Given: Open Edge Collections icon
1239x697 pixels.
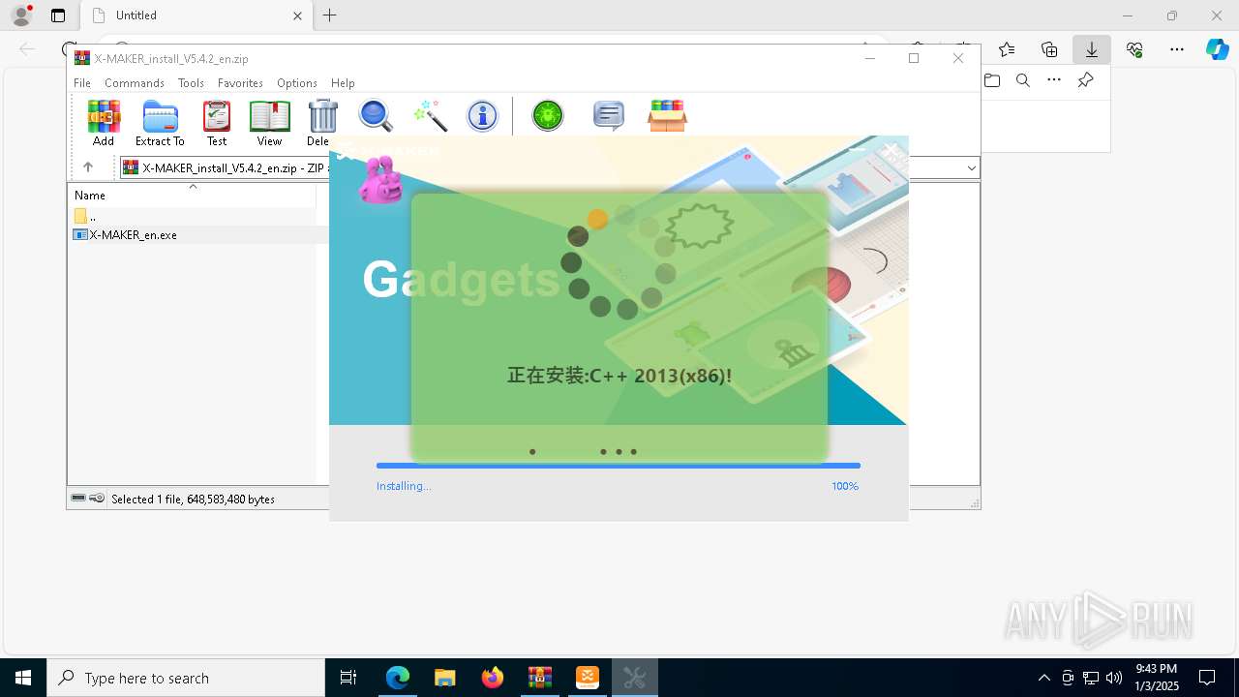Looking at the screenshot, I should (x=1049, y=49).
